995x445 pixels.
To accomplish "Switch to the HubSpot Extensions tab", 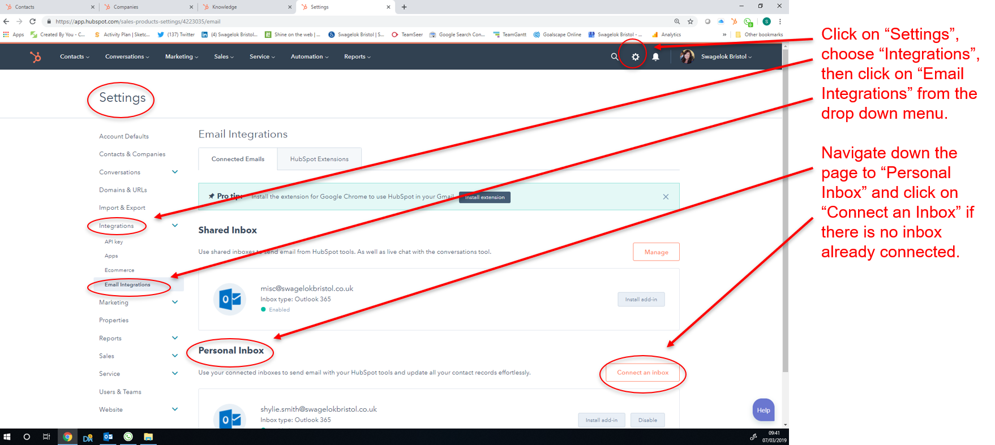I will tap(319, 159).
